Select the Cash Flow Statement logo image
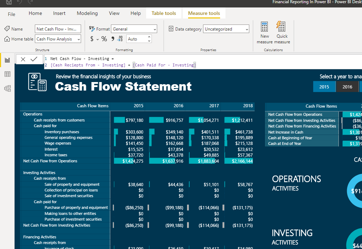Screen dimensions: 362x249 point(37,82)
